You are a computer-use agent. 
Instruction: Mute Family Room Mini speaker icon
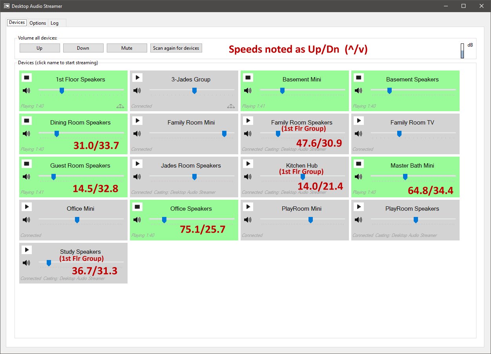pos(137,134)
